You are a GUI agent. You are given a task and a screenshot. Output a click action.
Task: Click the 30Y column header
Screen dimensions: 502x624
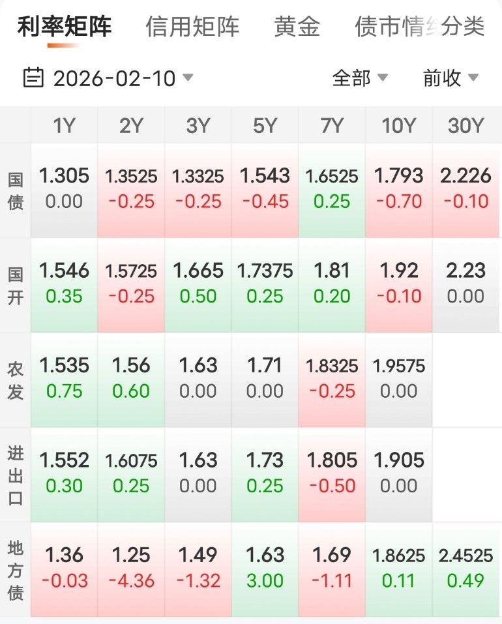point(465,125)
